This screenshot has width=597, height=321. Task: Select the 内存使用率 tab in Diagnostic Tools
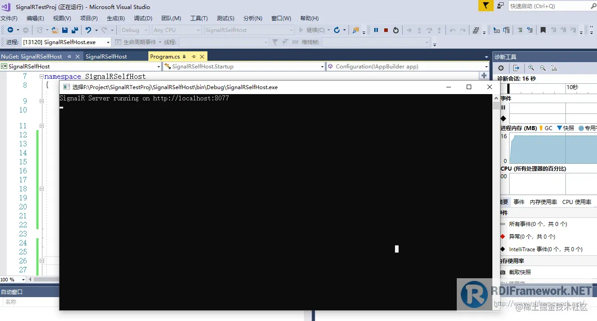coord(543,202)
